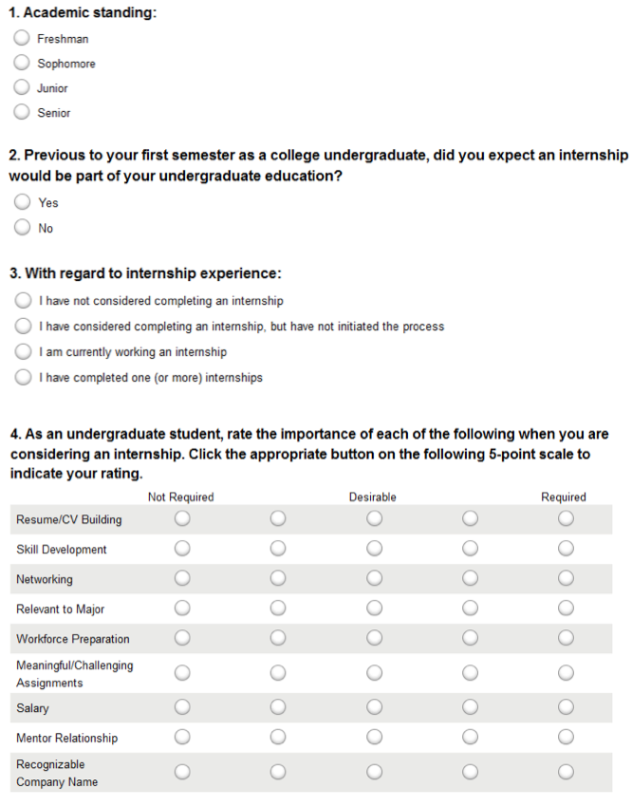Pick 'I have completed one (or more) internships'
Image resolution: width=632 pixels, height=806 pixels.
(23, 377)
